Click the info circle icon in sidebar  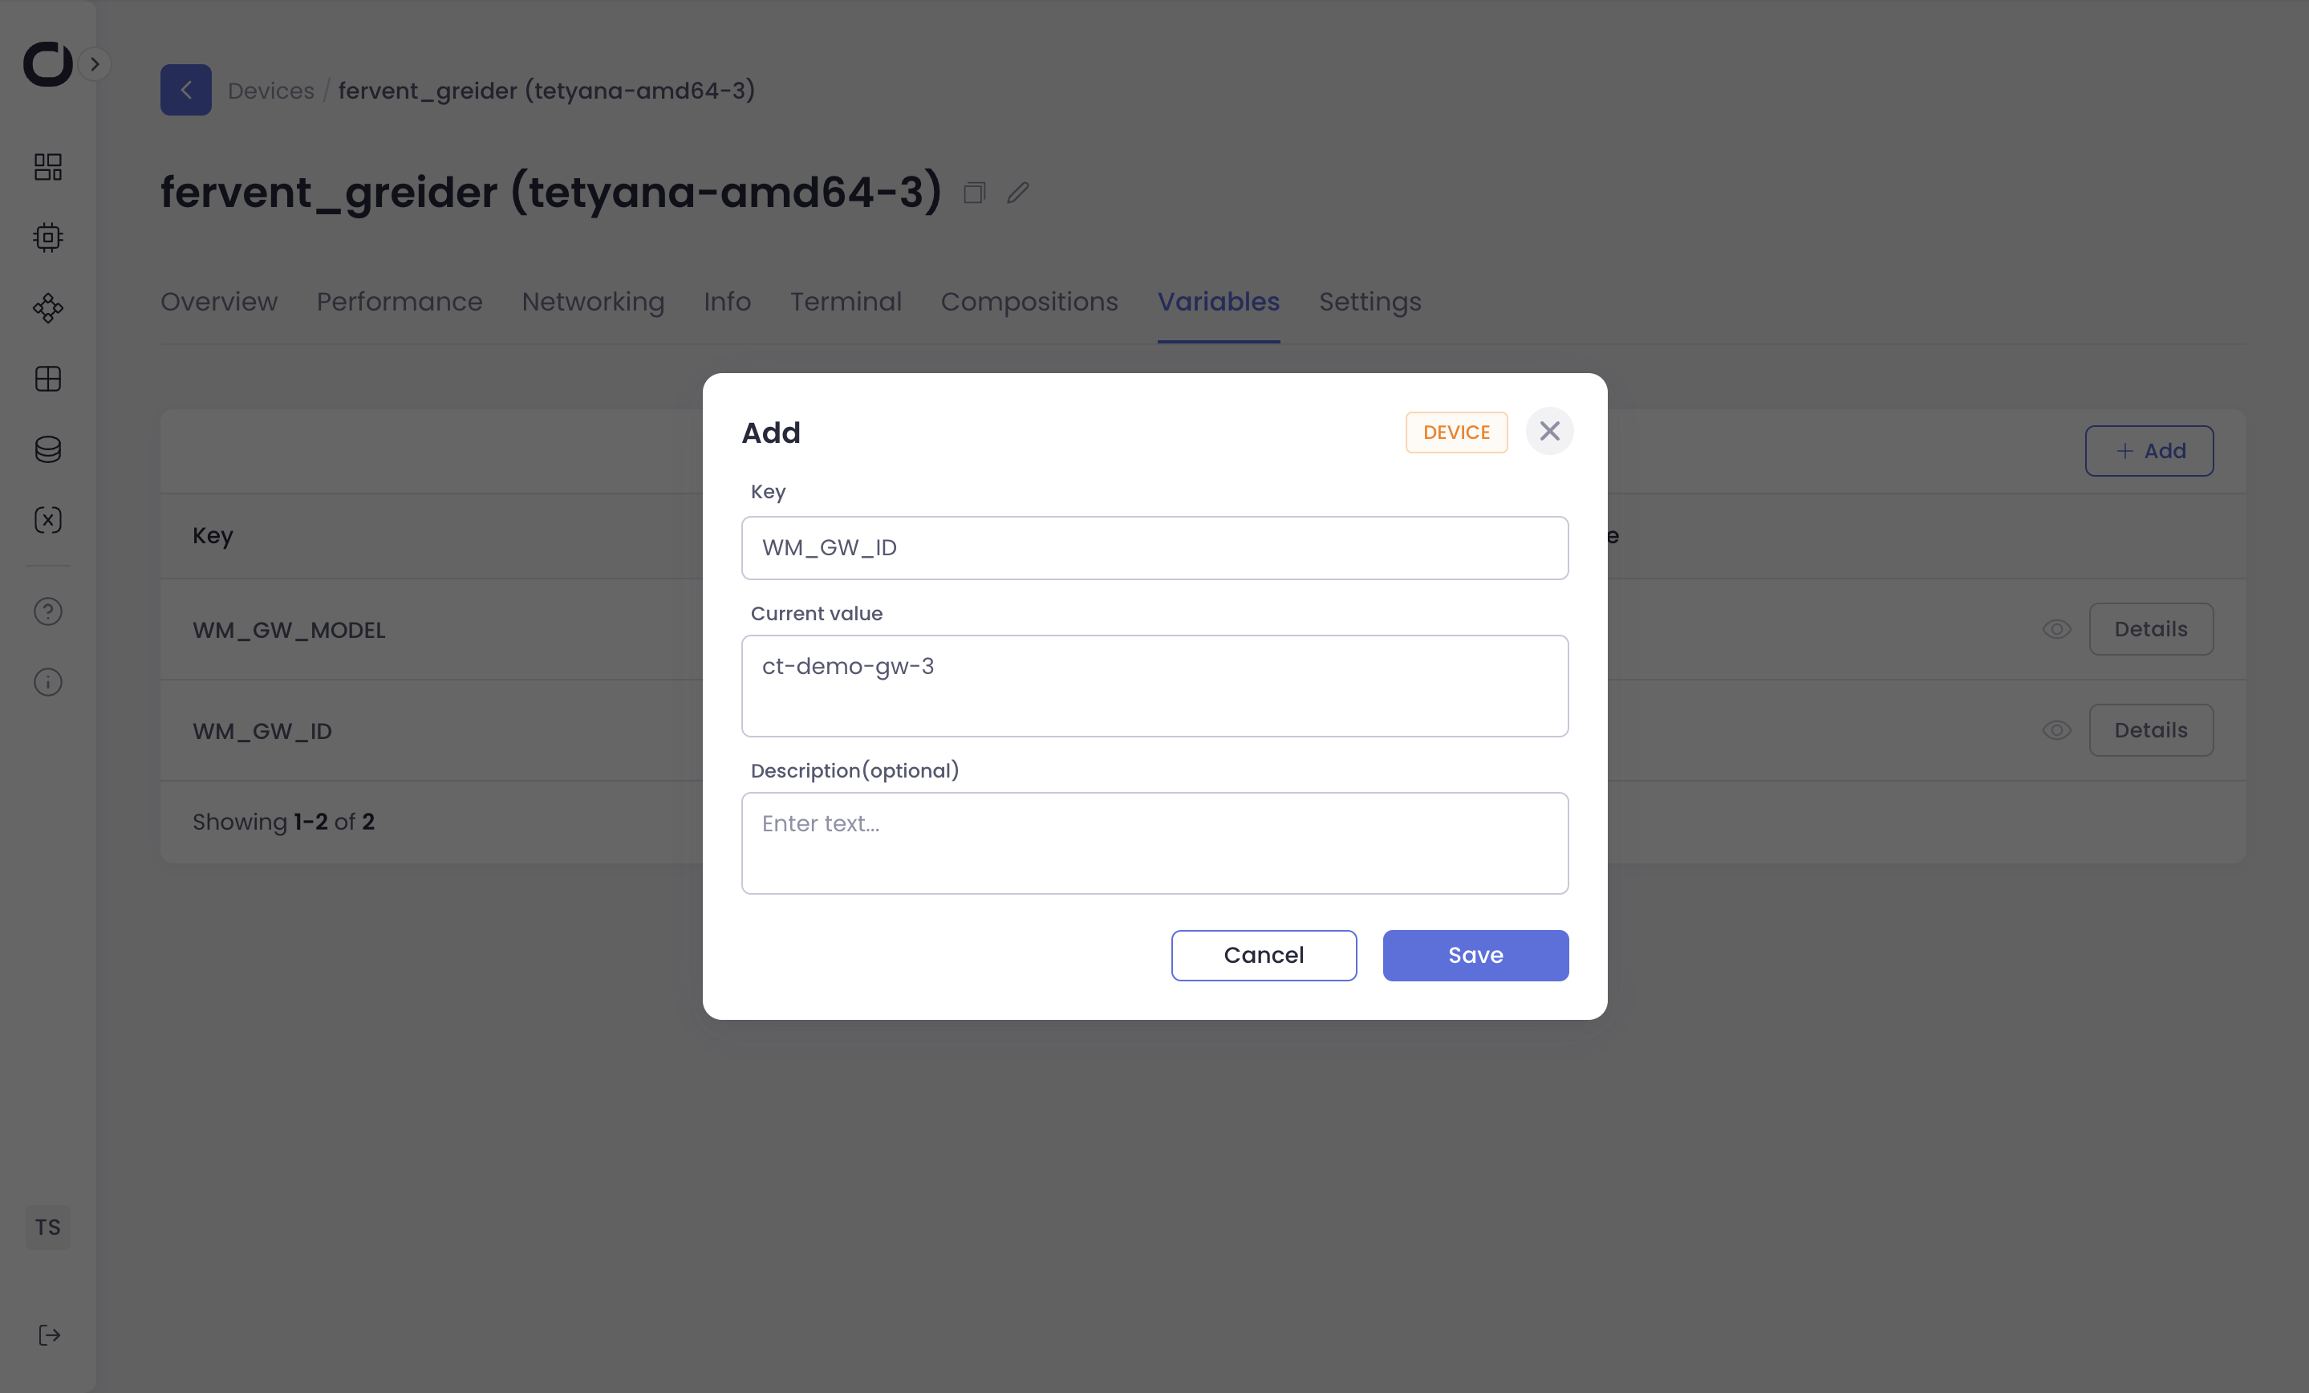pyautogui.click(x=48, y=681)
